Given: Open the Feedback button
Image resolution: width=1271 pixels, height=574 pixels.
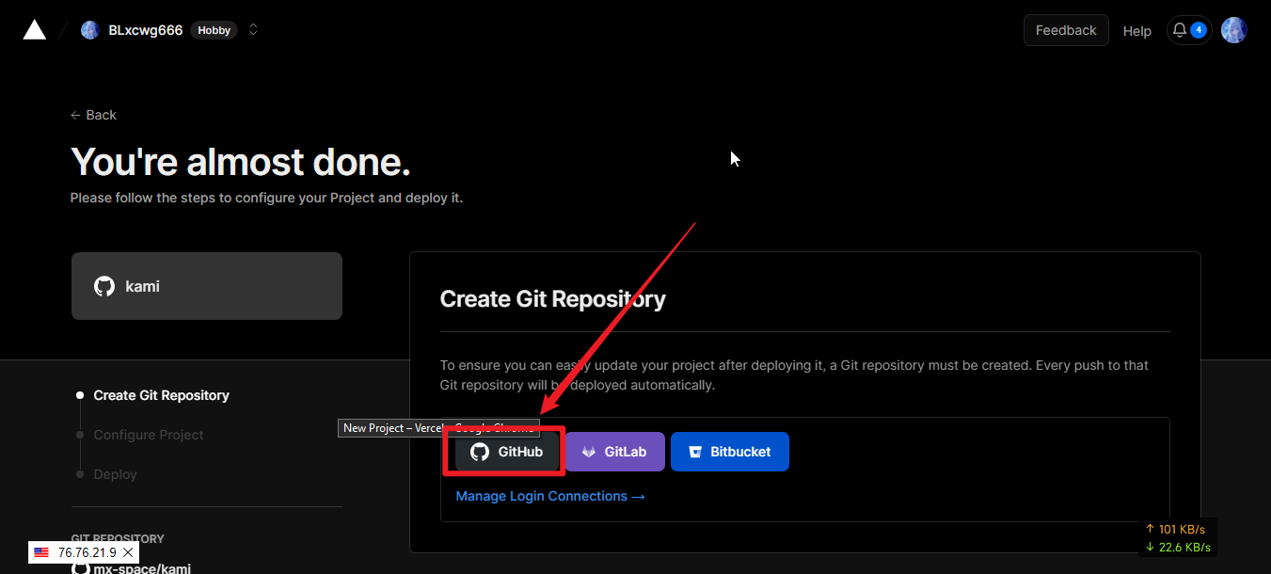Looking at the screenshot, I should (x=1066, y=30).
